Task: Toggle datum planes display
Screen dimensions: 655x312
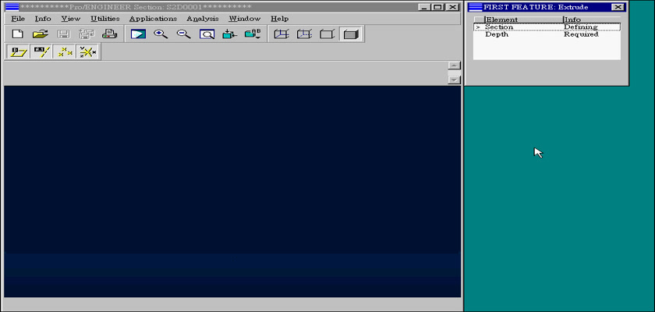Action: [17, 52]
